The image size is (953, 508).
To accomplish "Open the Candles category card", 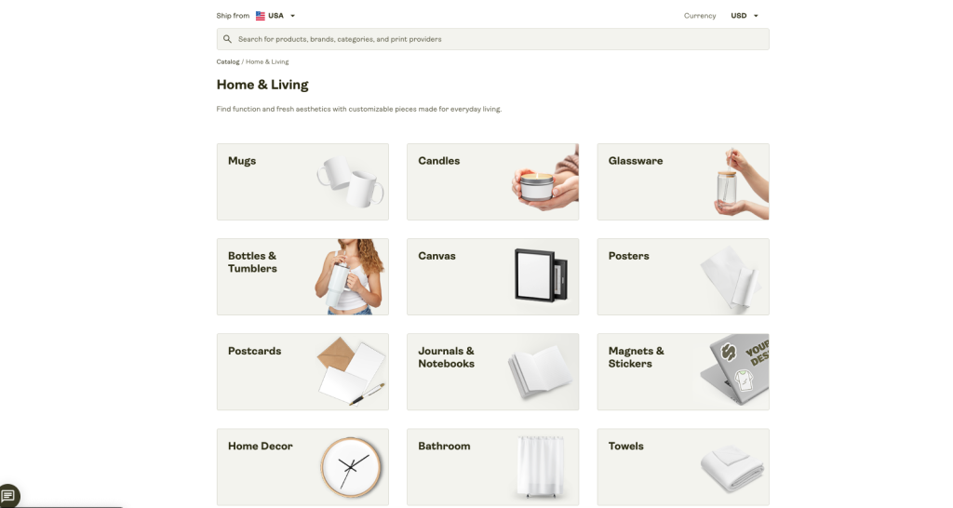I will [493, 181].
